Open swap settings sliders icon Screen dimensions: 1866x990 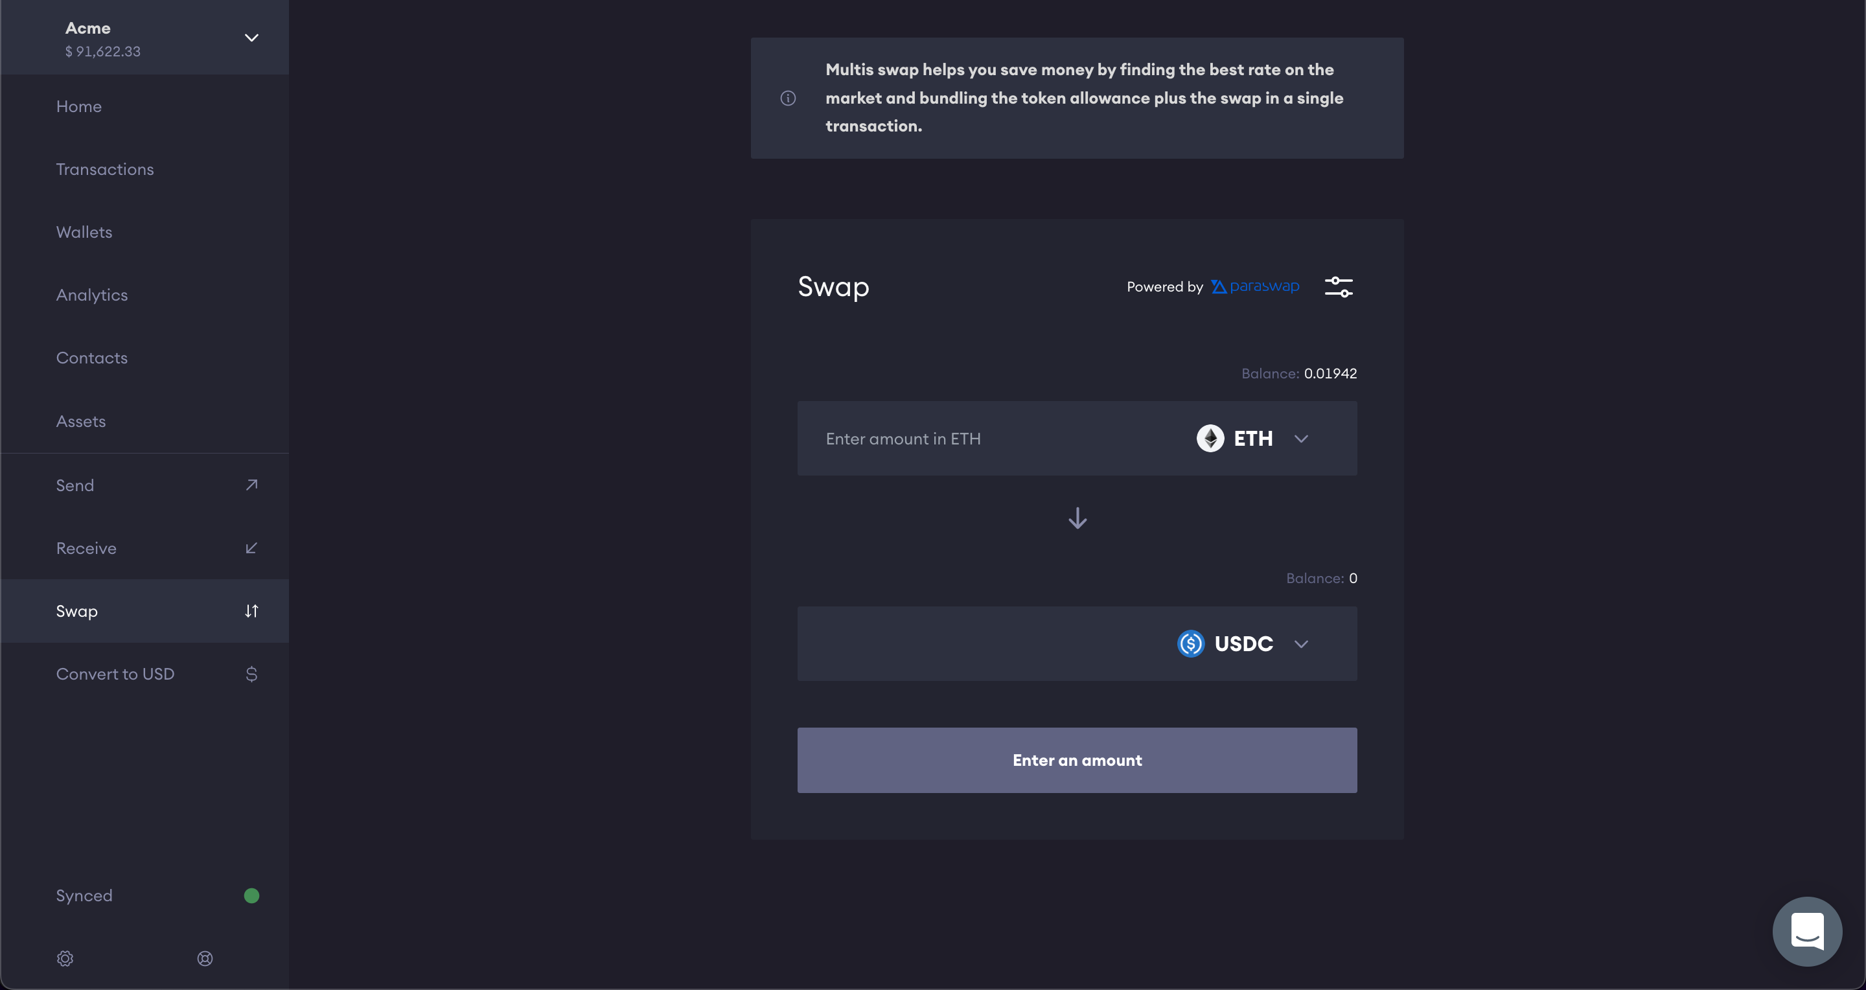pos(1338,287)
